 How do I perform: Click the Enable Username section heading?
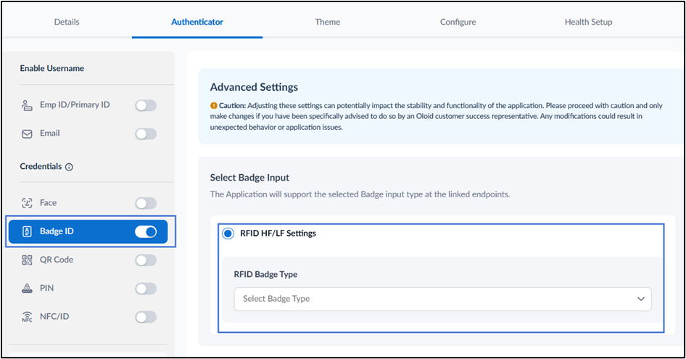(52, 68)
